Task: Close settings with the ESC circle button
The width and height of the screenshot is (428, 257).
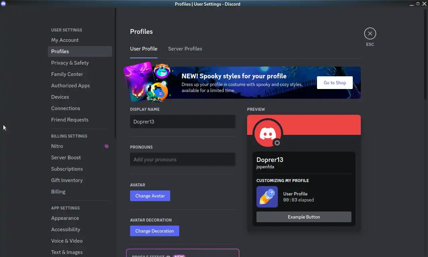Action: 370,33
